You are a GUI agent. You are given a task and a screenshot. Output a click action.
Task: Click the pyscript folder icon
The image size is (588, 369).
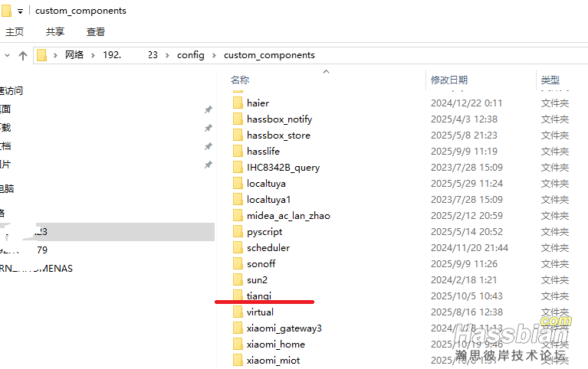point(237,231)
